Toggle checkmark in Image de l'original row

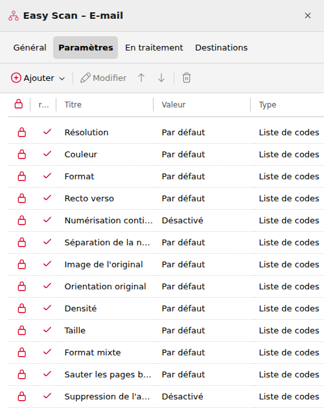47,263
